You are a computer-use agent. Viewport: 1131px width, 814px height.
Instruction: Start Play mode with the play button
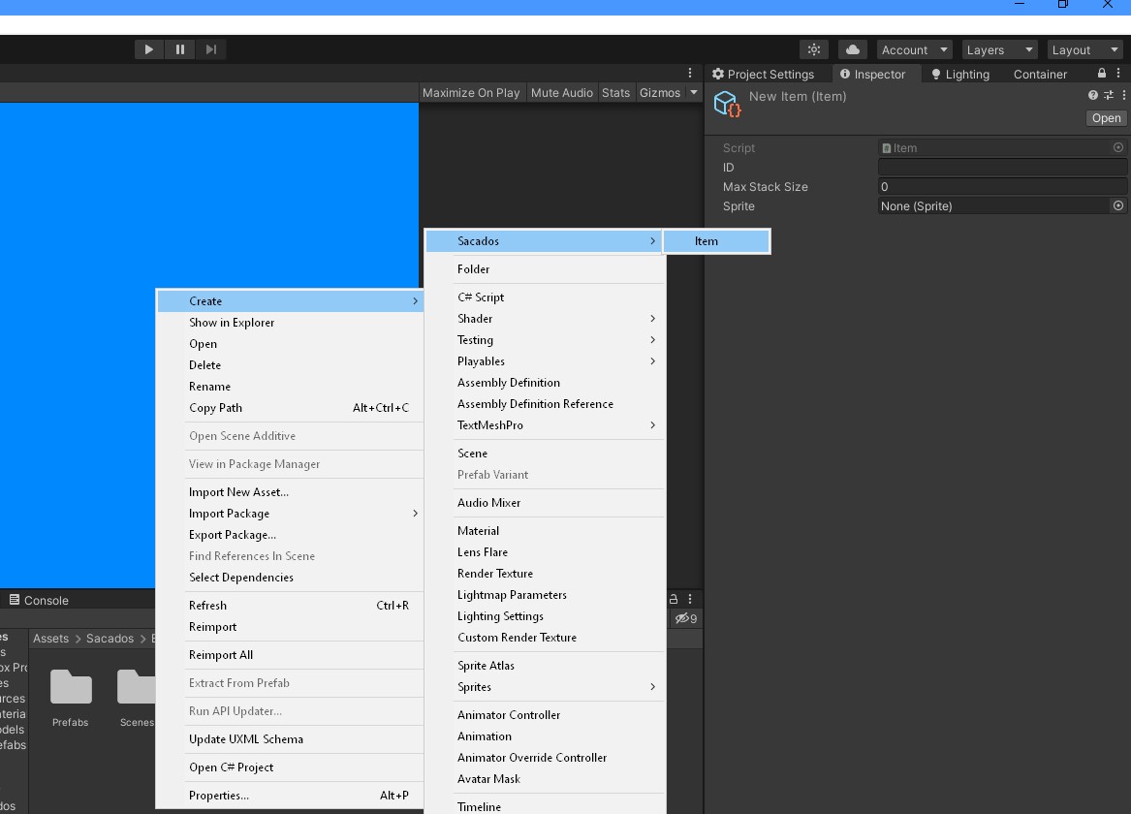click(148, 49)
